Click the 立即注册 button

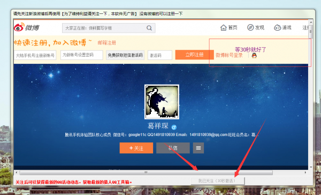[195, 55]
